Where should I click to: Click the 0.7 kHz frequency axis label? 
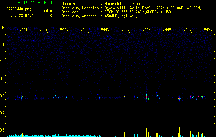(x=3, y=113)
